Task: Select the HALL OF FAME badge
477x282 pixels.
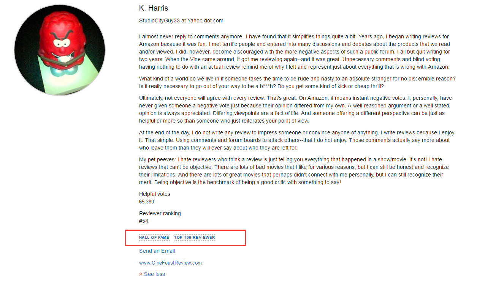Action: click(154, 238)
